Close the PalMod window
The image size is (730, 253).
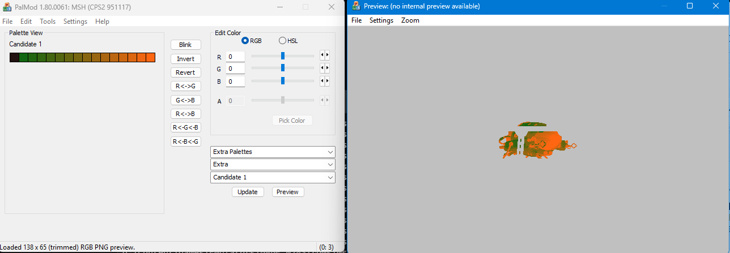pos(332,7)
